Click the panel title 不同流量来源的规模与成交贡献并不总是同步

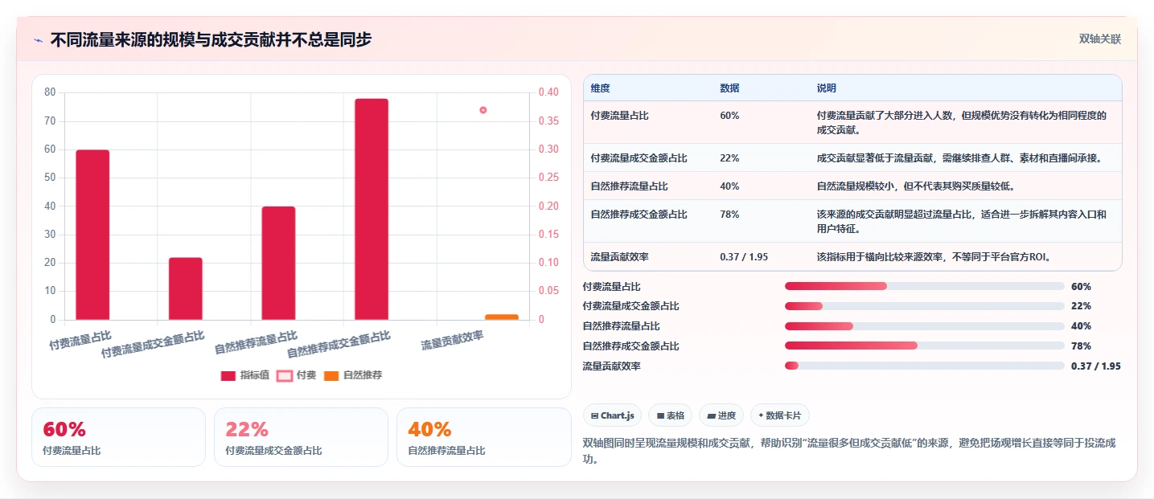coord(211,39)
